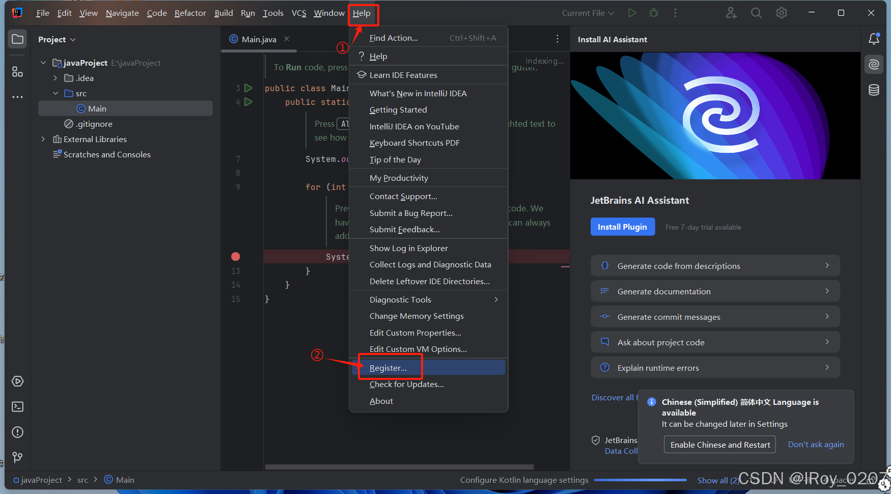
Task: Open the Terminal tool window icon
Action: (x=17, y=406)
